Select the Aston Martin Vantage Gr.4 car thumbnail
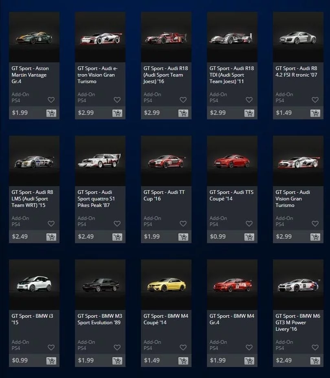This screenshot has height=378, width=330. (34, 37)
